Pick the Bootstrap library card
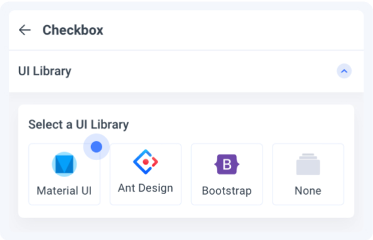 (x=227, y=174)
